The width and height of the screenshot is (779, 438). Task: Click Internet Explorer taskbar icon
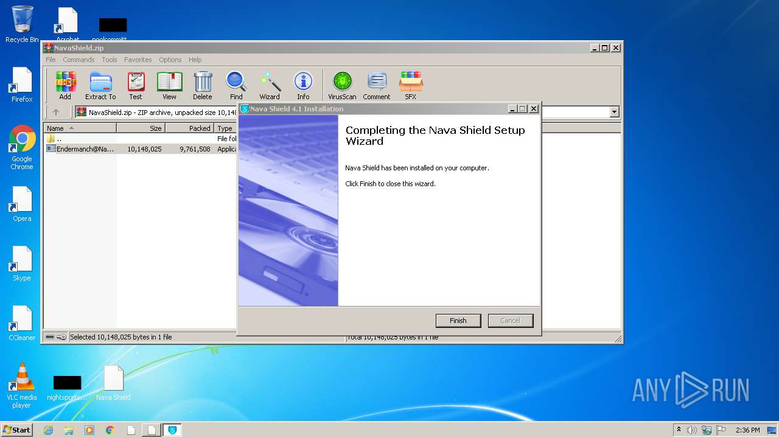coord(48,430)
